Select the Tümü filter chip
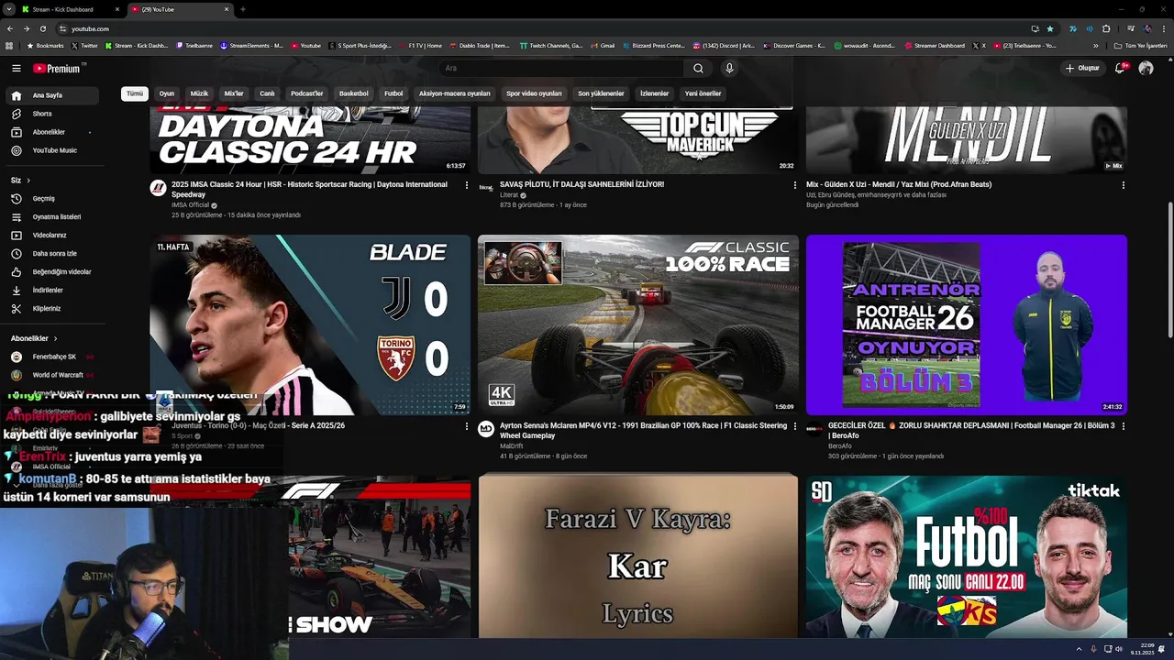 135,93
